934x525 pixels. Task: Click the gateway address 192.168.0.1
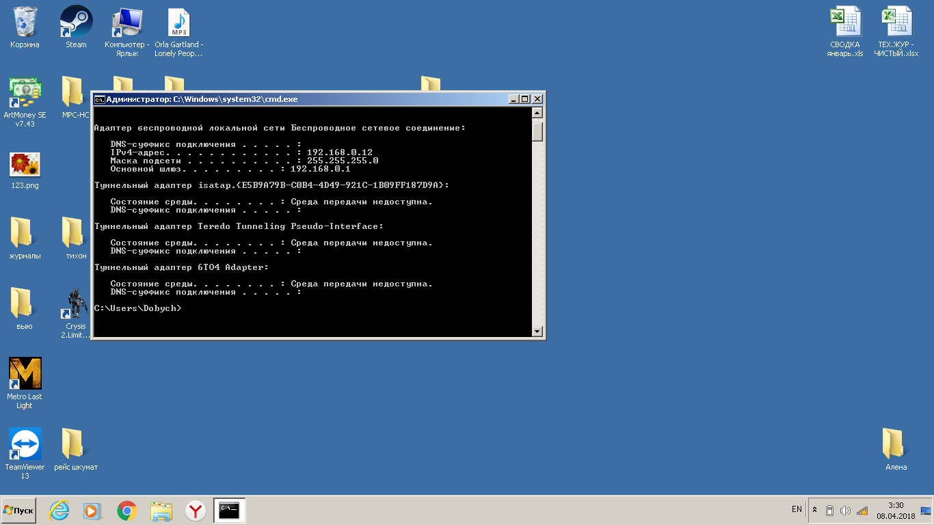click(x=321, y=169)
